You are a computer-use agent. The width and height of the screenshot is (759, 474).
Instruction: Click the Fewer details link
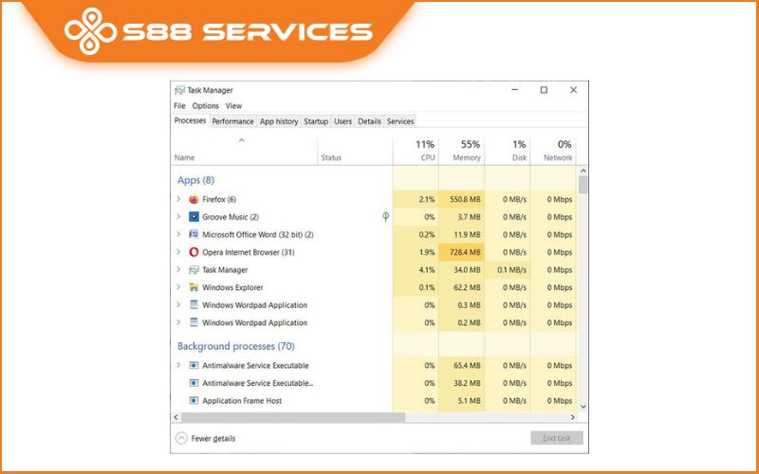(x=213, y=439)
